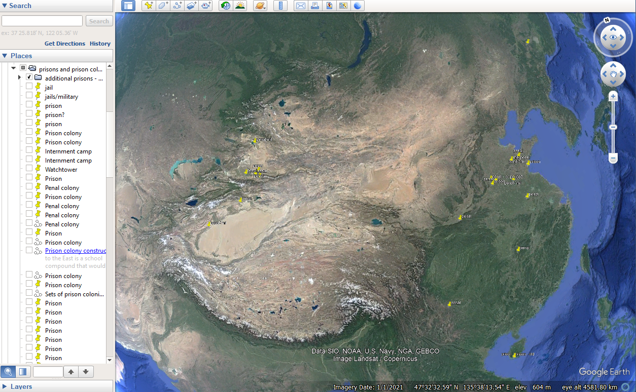Enable the 'prison?' placemark checkbox

click(29, 114)
